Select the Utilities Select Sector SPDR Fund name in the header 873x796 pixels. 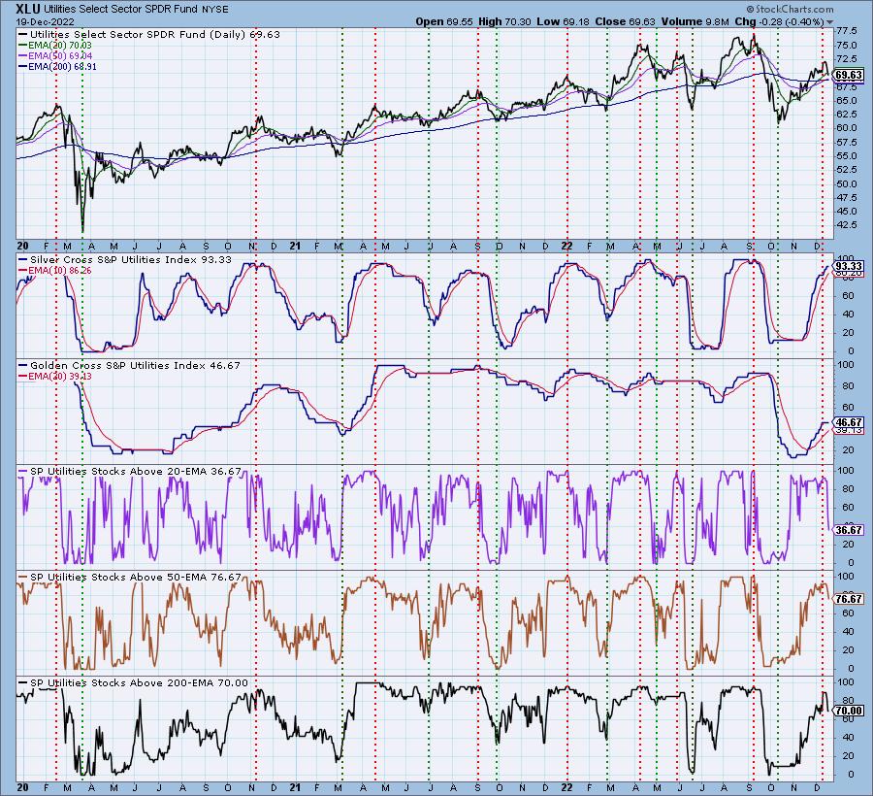tap(121, 10)
